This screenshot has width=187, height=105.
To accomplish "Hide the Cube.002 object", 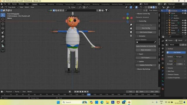I will click(x=183, y=28).
